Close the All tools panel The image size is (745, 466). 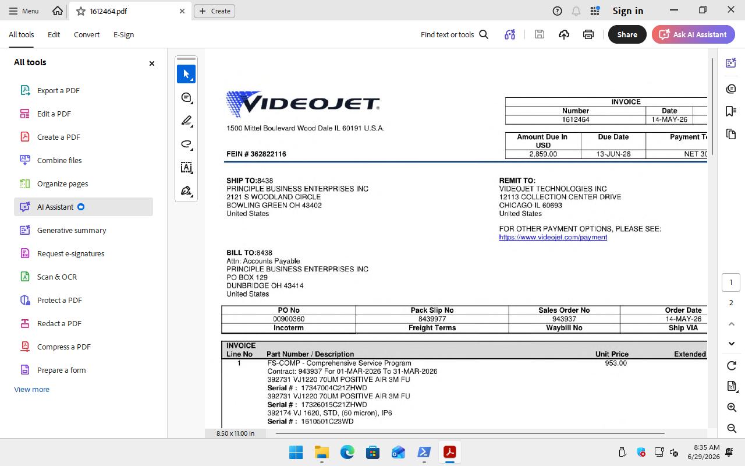pyautogui.click(x=152, y=63)
